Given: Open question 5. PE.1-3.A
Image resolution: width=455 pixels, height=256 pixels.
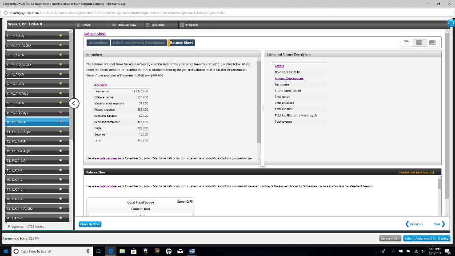Looking at the screenshot, I should click(x=37, y=74).
